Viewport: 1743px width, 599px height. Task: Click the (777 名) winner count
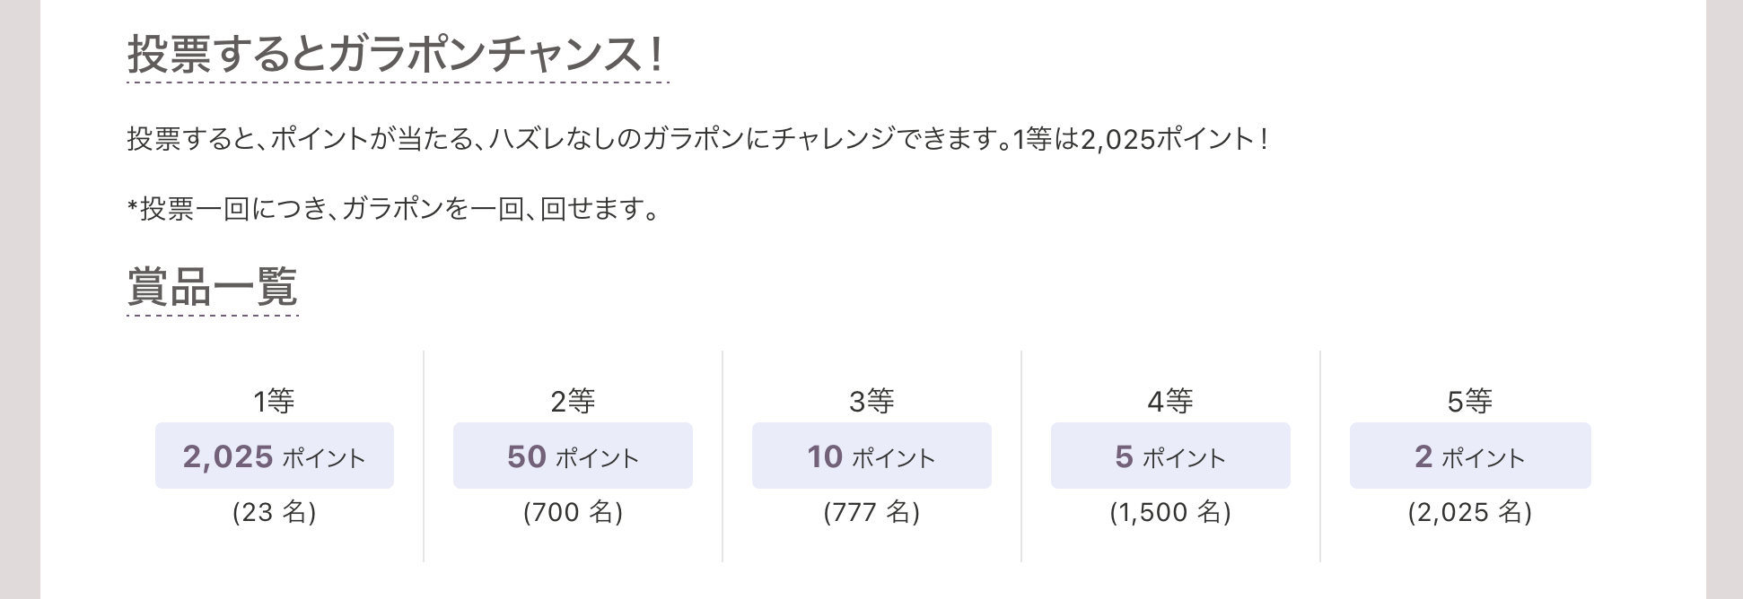(871, 512)
